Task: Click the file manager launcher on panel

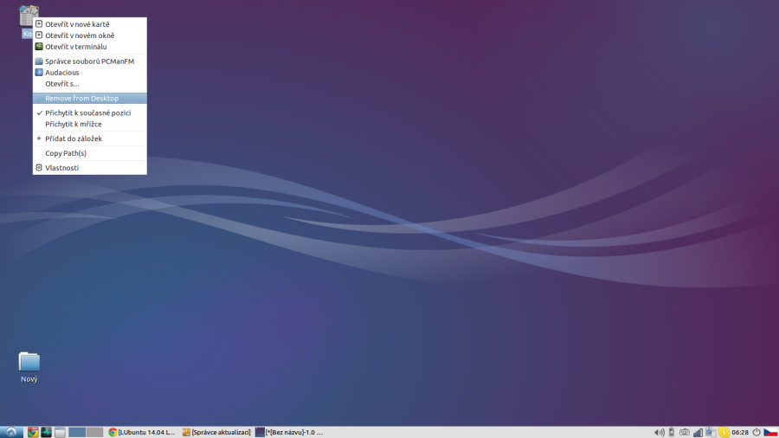Action: [60, 432]
